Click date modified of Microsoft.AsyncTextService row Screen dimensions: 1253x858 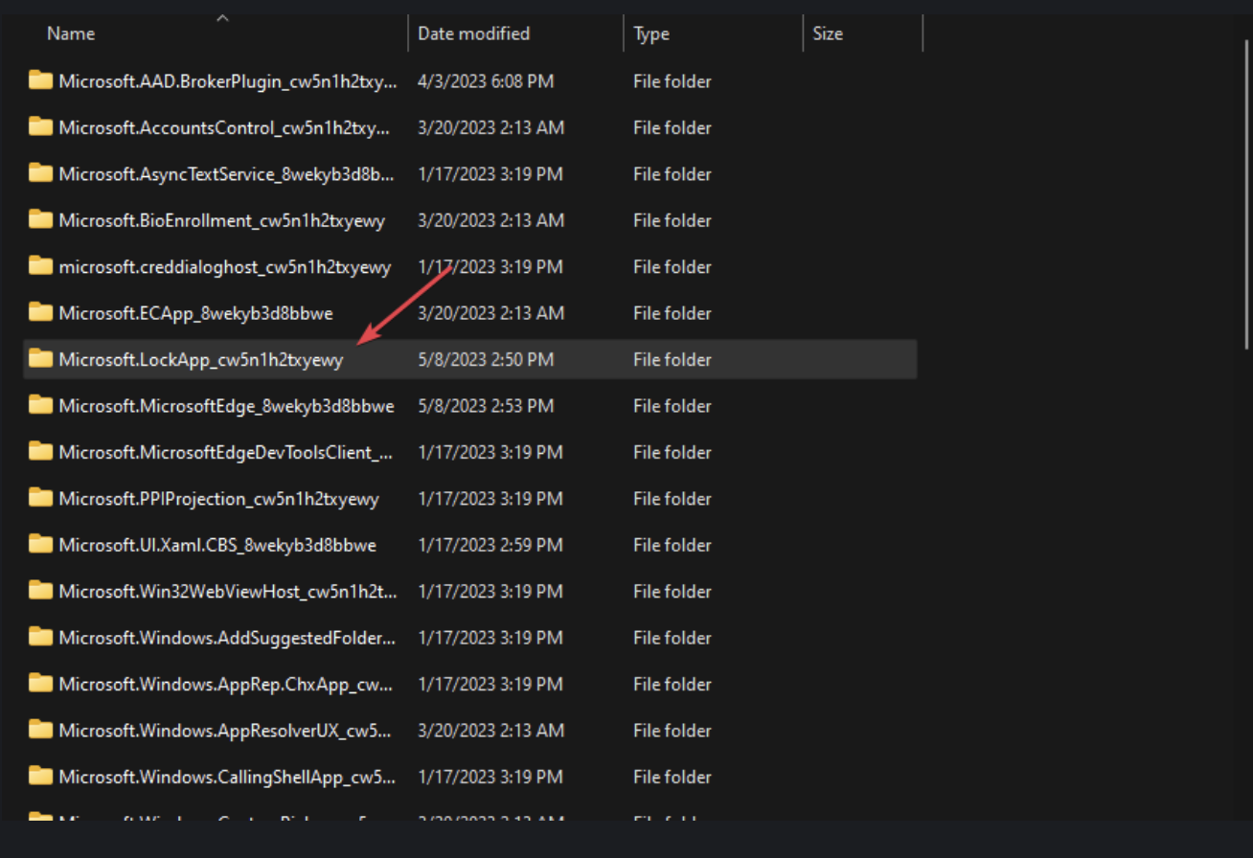click(x=490, y=174)
